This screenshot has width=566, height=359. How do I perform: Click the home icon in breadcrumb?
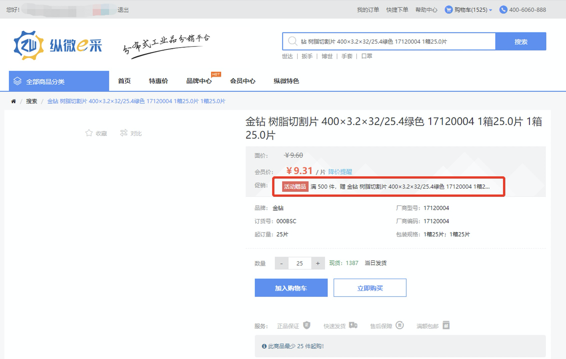(14, 101)
